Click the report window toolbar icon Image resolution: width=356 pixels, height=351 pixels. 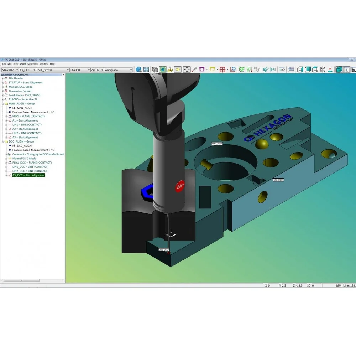[x=291, y=69]
